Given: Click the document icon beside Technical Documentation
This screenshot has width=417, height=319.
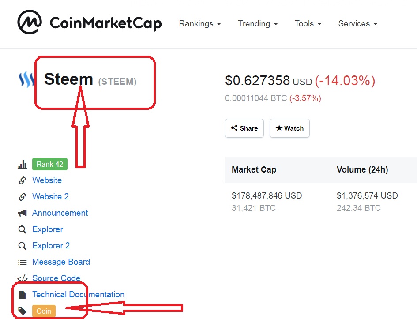Looking at the screenshot, I should [23, 295].
